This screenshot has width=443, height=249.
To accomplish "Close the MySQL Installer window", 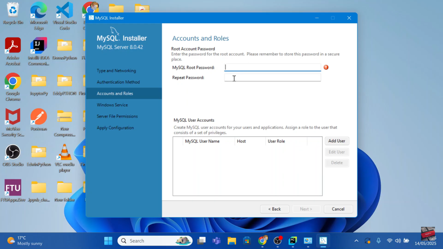I will (x=349, y=18).
